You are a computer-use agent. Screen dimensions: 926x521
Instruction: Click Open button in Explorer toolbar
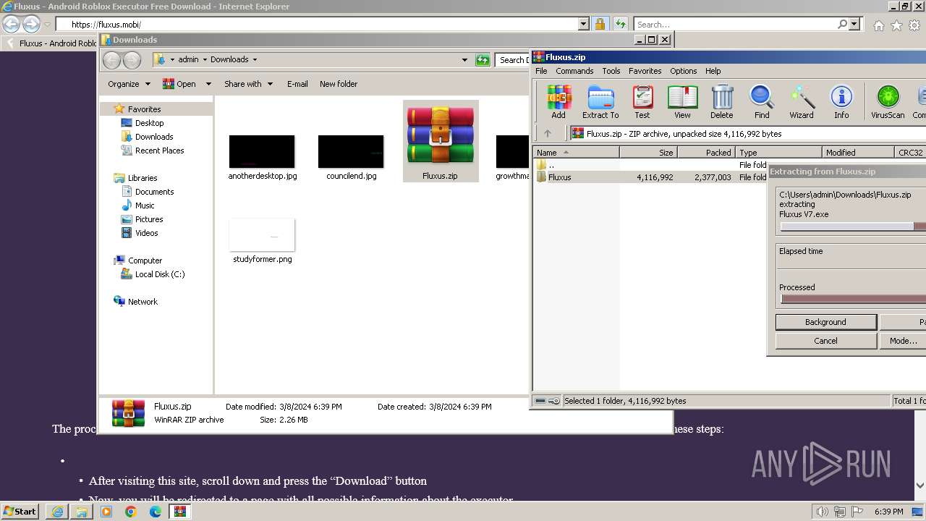tap(179, 84)
